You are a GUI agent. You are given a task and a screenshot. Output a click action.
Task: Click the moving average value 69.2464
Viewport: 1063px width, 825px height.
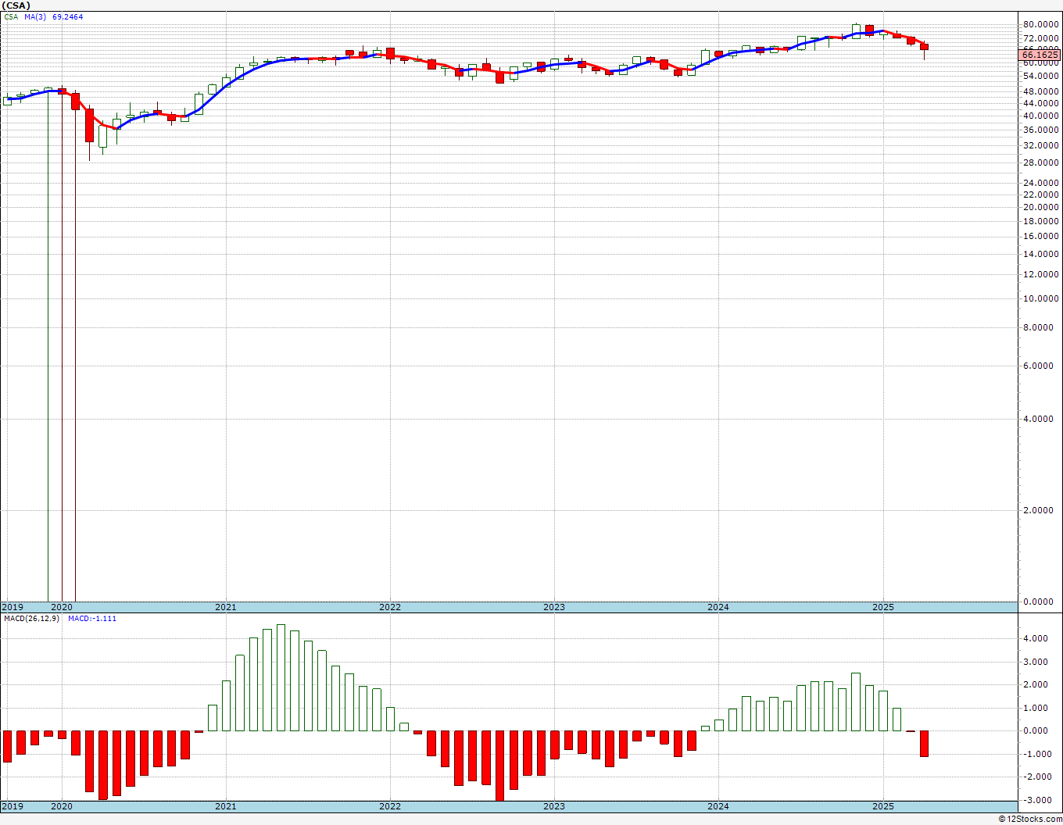pos(67,16)
